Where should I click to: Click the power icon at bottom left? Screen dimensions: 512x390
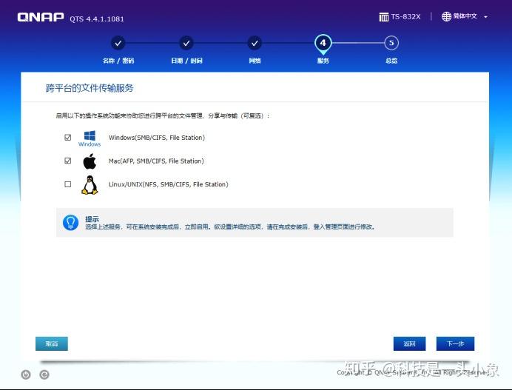(26, 374)
